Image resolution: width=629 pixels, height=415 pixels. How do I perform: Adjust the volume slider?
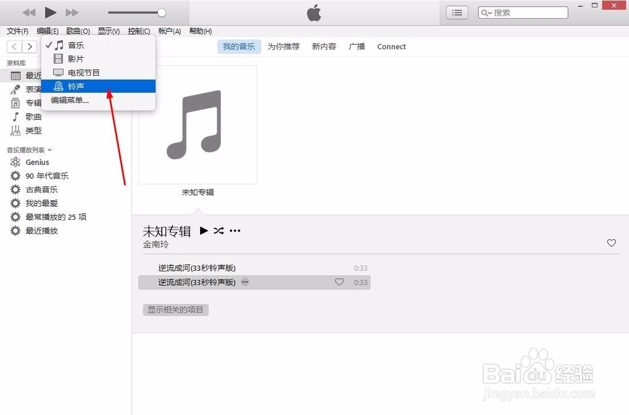[x=138, y=11]
